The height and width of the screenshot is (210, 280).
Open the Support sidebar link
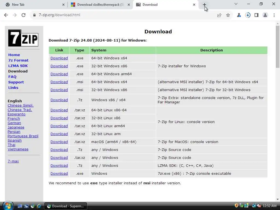tap(16, 82)
